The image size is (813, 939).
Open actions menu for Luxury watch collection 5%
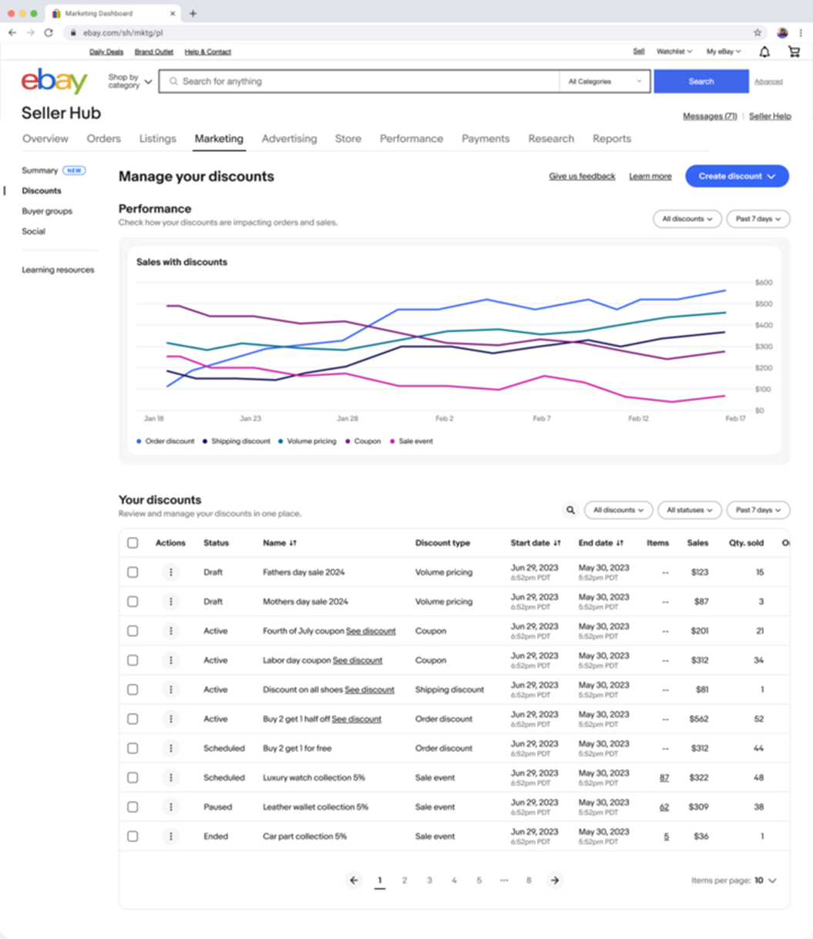point(171,777)
